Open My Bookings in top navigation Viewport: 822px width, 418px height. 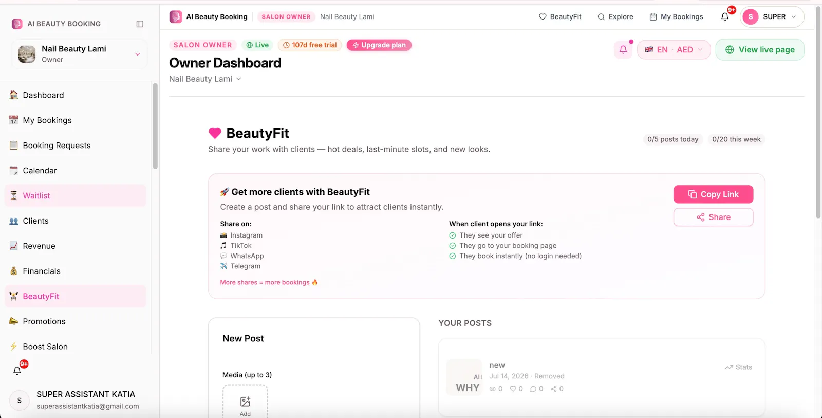coord(676,17)
